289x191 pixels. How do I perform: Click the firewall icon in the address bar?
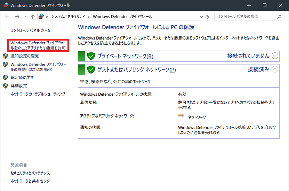coord(41,17)
